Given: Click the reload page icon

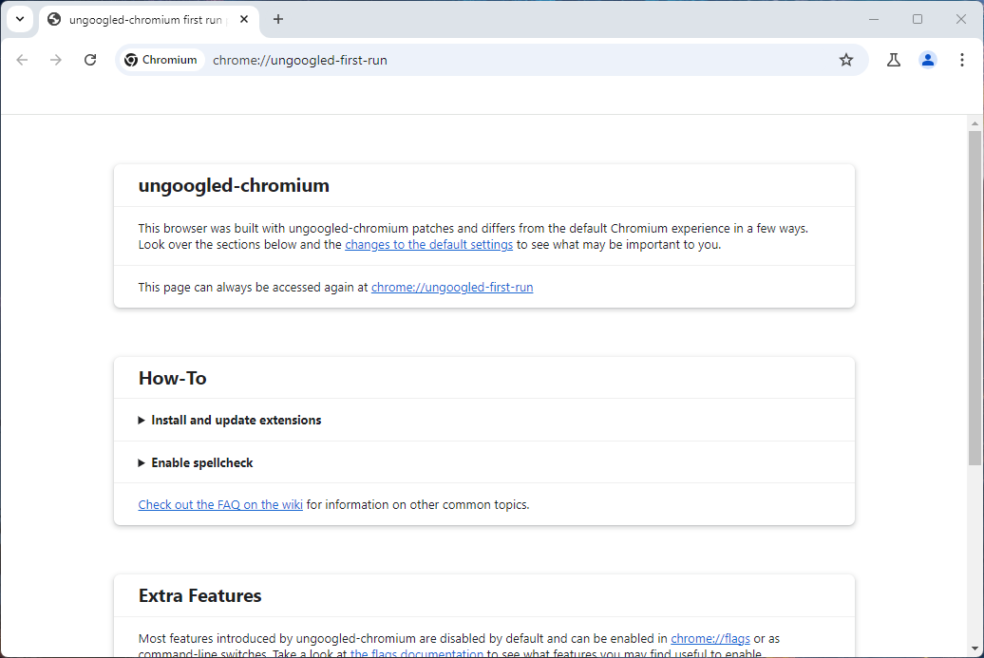Looking at the screenshot, I should click(x=90, y=60).
